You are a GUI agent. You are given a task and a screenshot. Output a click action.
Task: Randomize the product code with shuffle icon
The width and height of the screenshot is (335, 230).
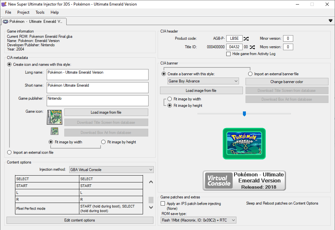[x=246, y=38]
